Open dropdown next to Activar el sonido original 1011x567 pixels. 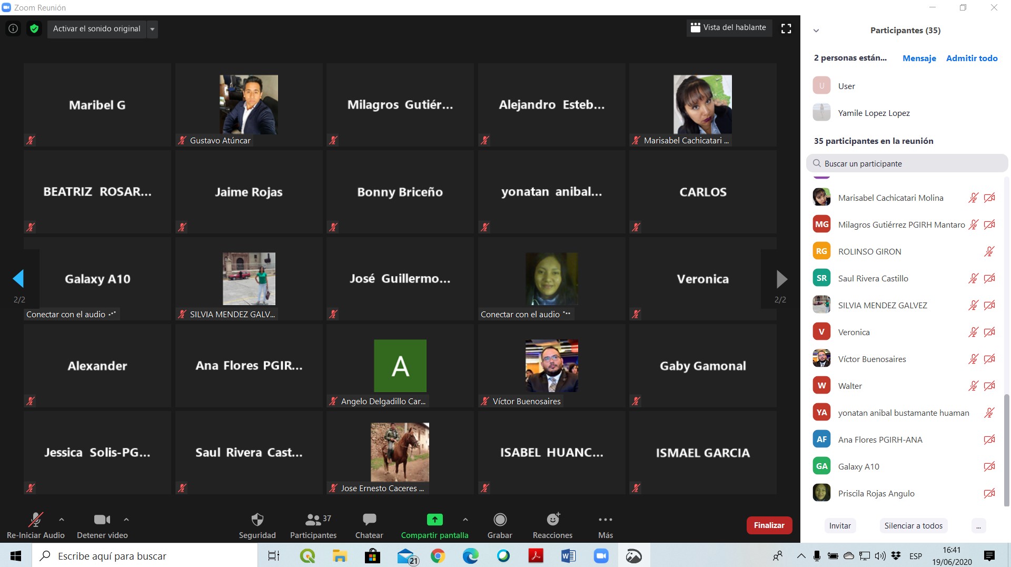(x=152, y=29)
